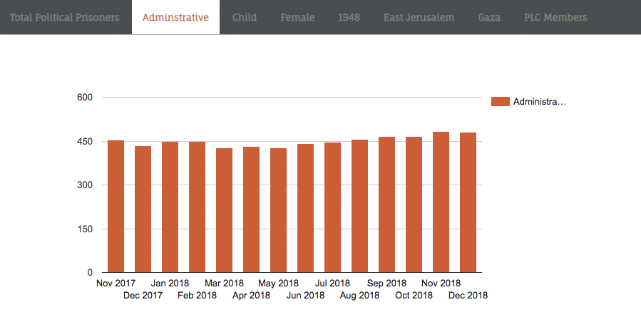641x332 pixels.
Task: Click the orange legend color swatch
Action: click(x=501, y=102)
